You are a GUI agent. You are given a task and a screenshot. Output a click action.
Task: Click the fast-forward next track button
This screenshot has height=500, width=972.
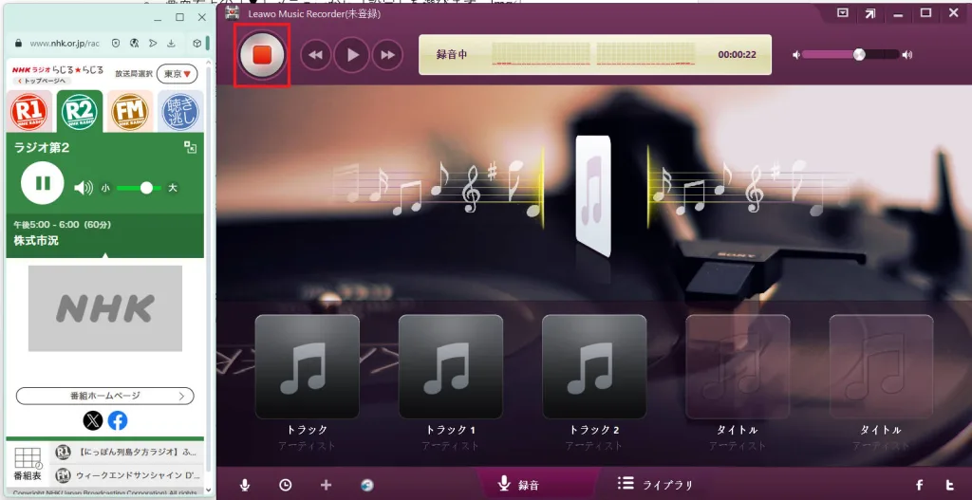point(387,55)
